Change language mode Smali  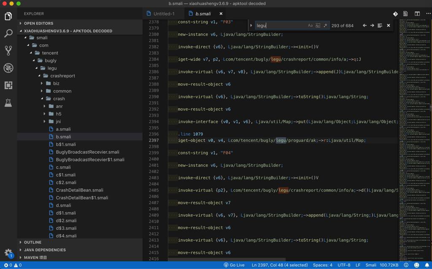[x=371, y=265]
